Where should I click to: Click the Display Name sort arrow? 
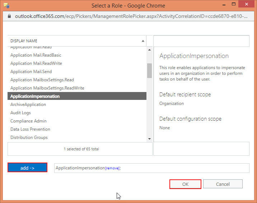pyautogui.click(x=143, y=41)
